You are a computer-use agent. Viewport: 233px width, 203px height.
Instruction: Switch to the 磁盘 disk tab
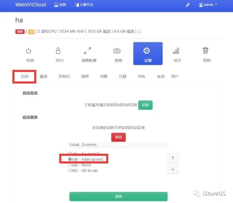tap(43, 76)
